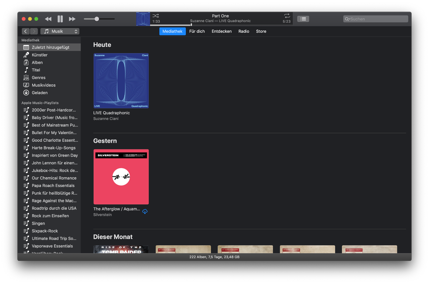Open the Künstler view in sidebar
The width and height of the screenshot is (429, 284).
tap(40, 55)
